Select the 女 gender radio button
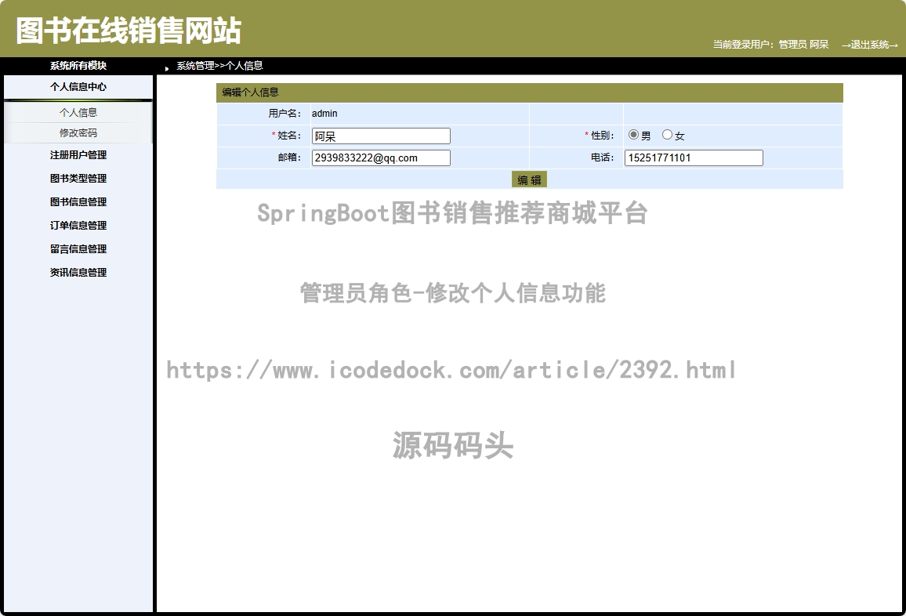The width and height of the screenshot is (906, 616). click(668, 135)
